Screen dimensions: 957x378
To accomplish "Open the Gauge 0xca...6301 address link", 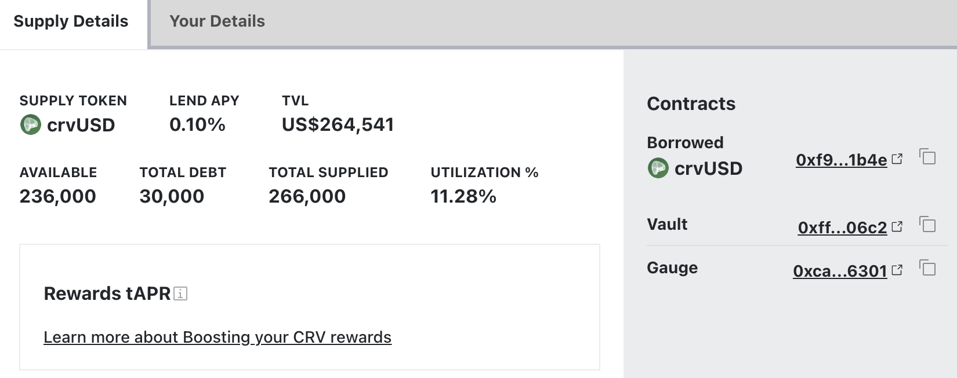I will click(840, 271).
